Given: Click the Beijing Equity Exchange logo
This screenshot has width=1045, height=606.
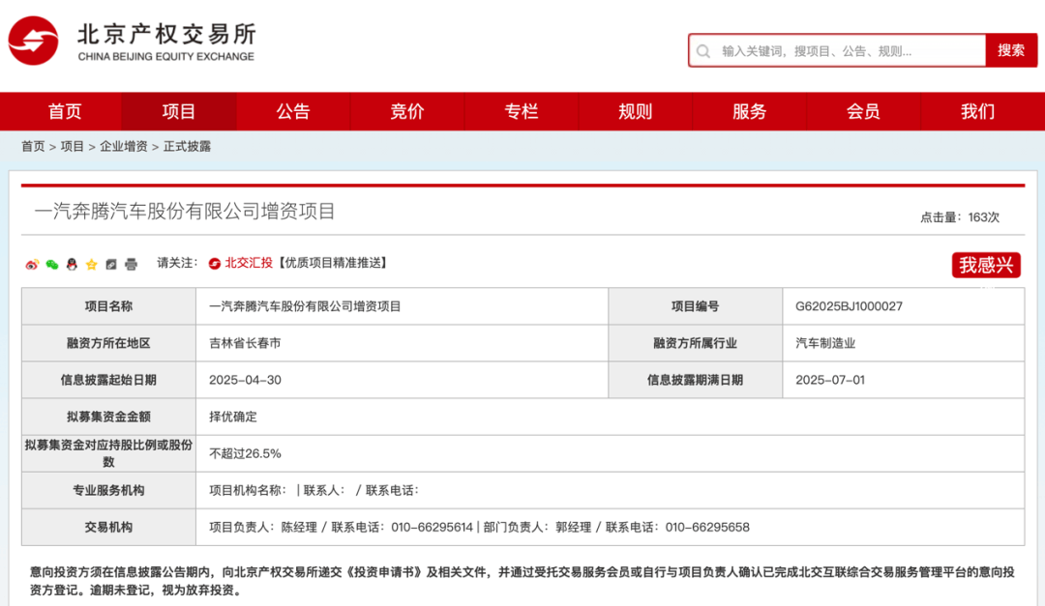Looking at the screenshot, I should click(132, 41).
